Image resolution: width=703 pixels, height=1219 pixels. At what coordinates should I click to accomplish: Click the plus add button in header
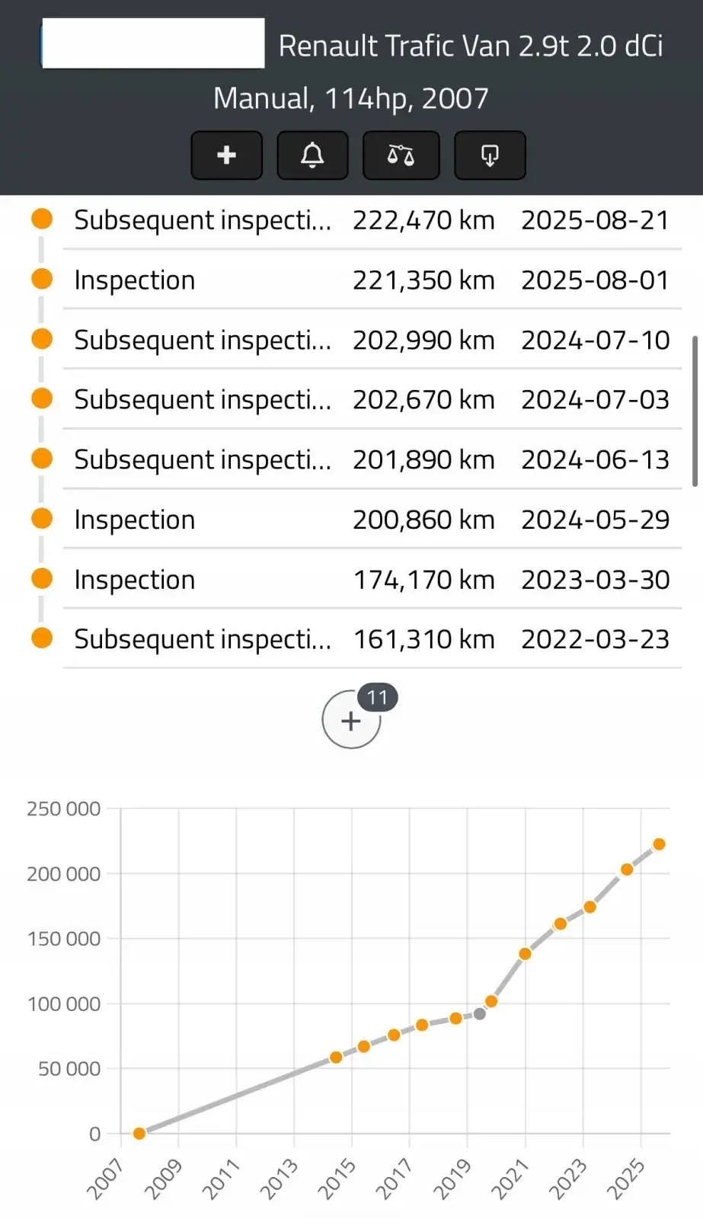[226, 155]
